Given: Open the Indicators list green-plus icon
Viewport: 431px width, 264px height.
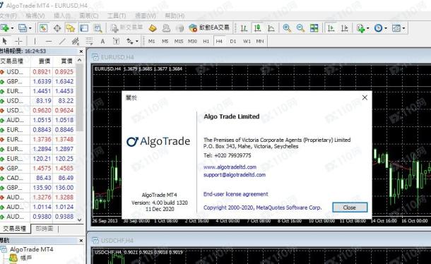Looking at the screenshot, I should [x=360, y=28].
